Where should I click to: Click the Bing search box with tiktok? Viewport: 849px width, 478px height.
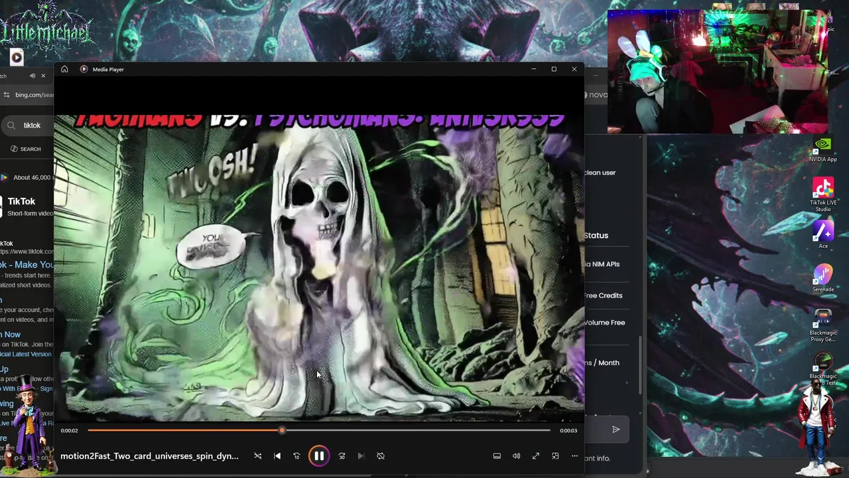(32, 125)
